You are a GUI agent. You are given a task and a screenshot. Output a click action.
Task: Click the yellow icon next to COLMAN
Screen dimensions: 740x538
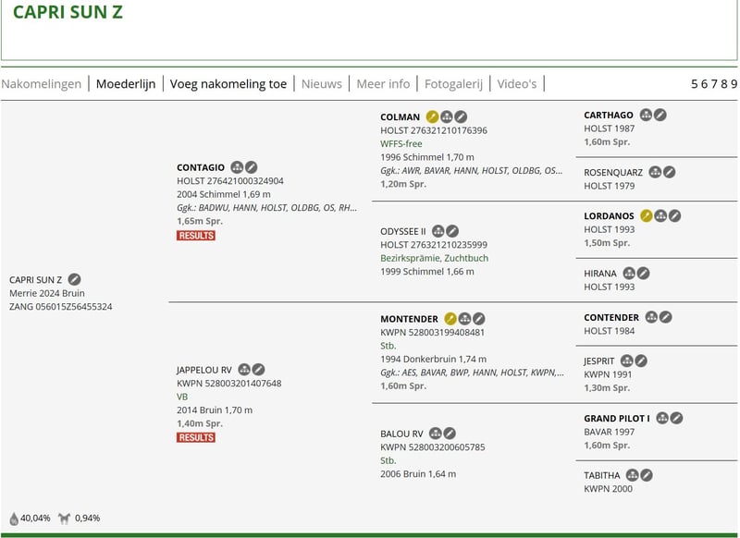[x=432, y=117]
